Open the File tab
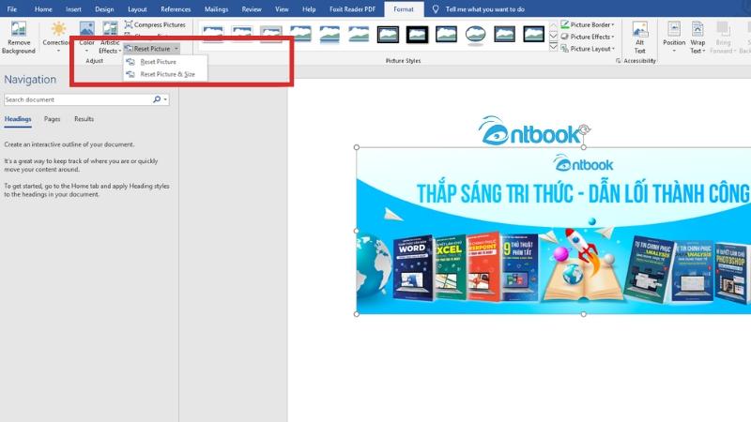Image resolution: width=751 pixels, height=422 pixels. coord(12,9)
